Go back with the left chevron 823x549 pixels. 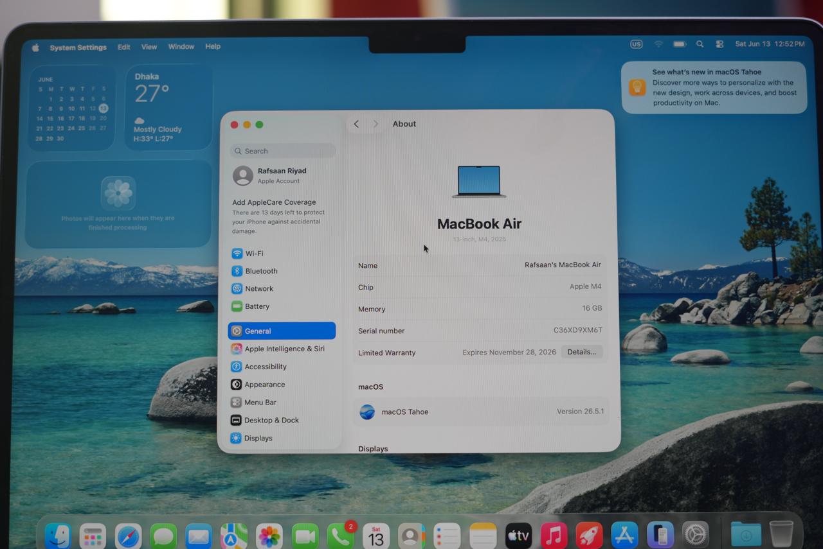tap(356, 124)
